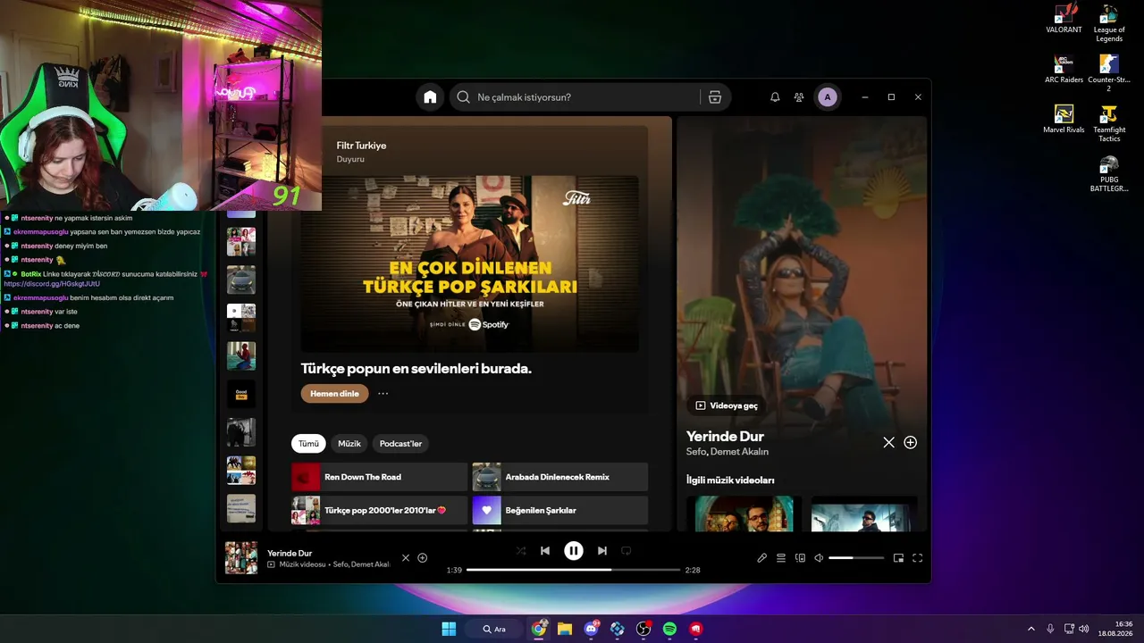Open the Filtr Turkiye banner image

[470, 263]
